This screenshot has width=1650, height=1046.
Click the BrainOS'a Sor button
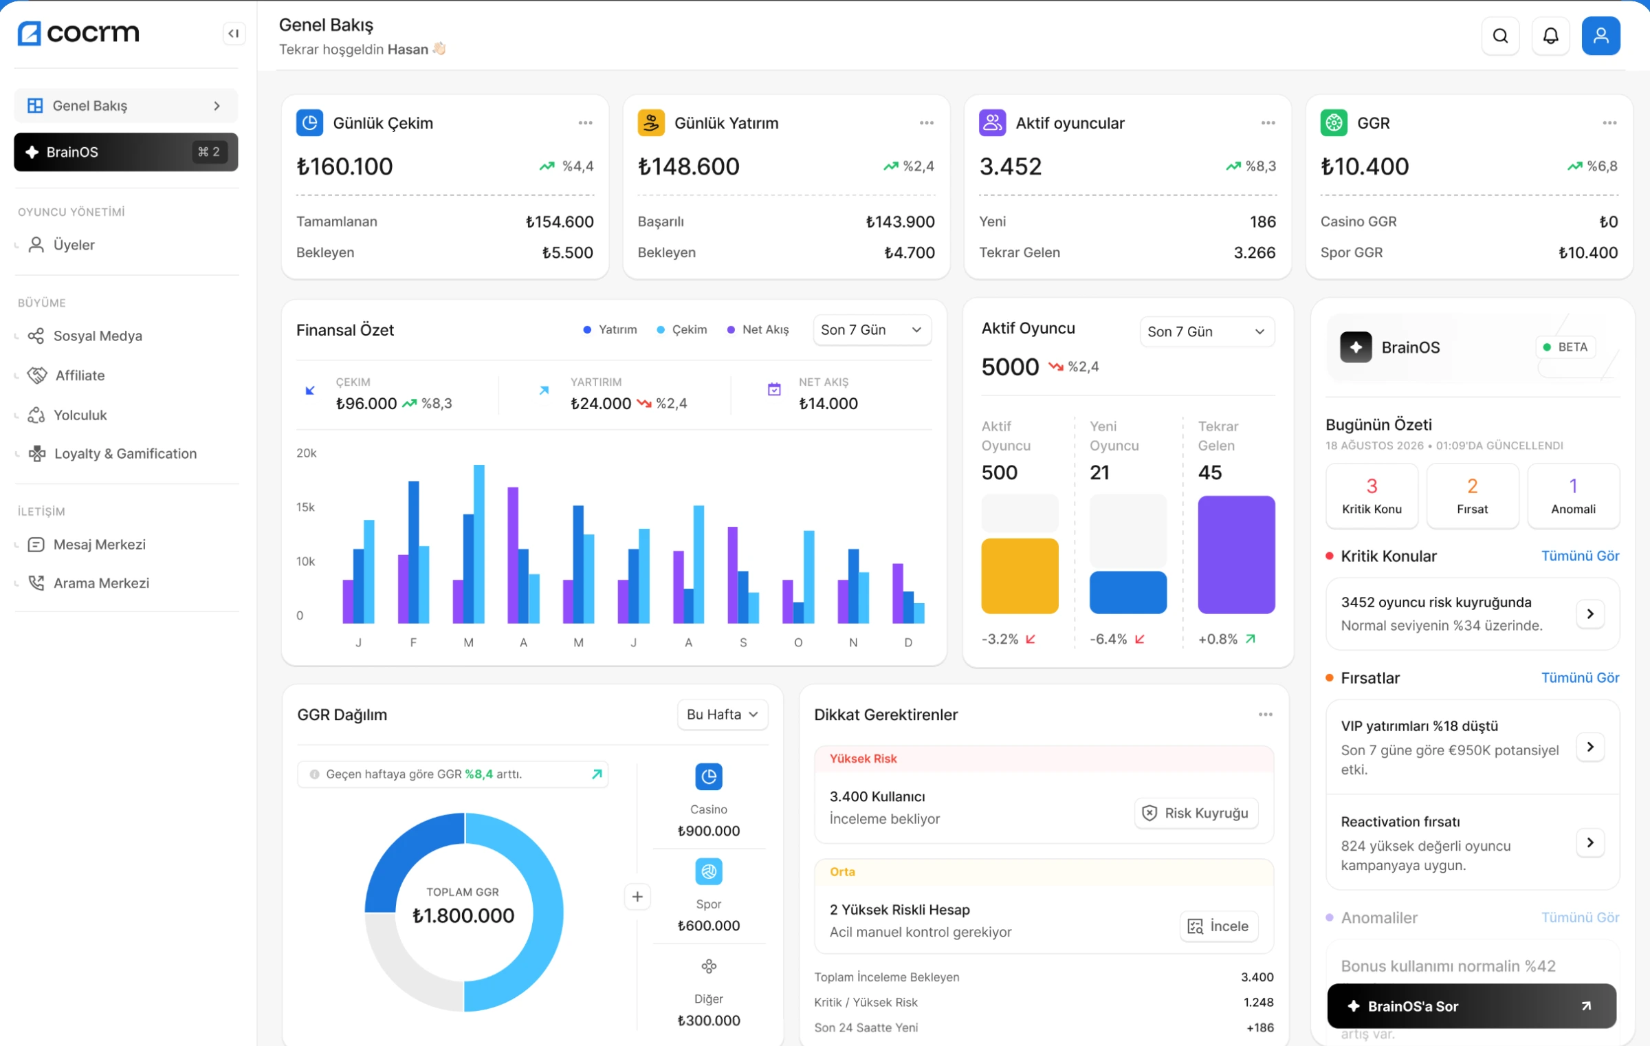(1472, 1006)
